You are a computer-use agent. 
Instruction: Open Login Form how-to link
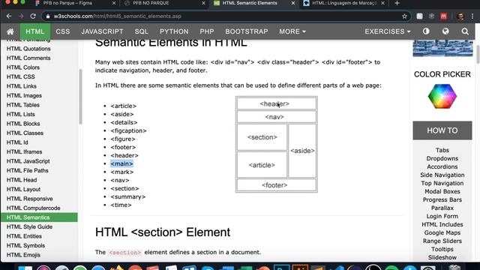(442, 217)
